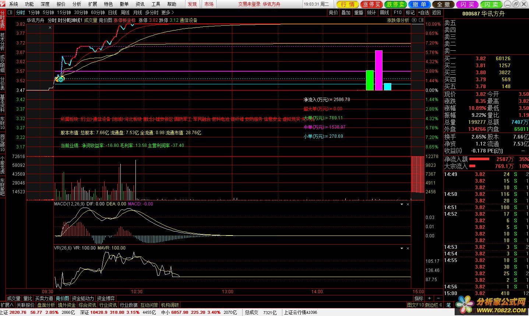Click the blue 撤单 cancel order button
The image size is (529, 316).
click(419, 4)
